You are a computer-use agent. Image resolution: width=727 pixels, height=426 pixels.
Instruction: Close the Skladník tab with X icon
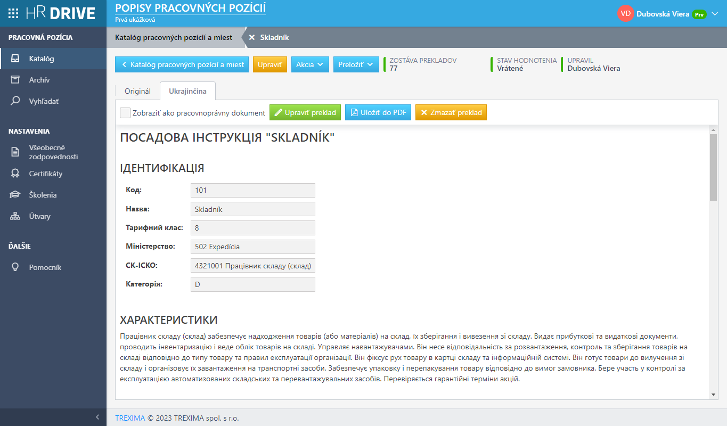(x=252, y=37)
